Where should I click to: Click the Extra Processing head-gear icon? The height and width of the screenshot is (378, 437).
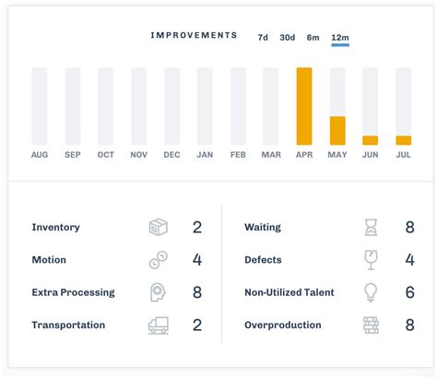coord(158,292)
